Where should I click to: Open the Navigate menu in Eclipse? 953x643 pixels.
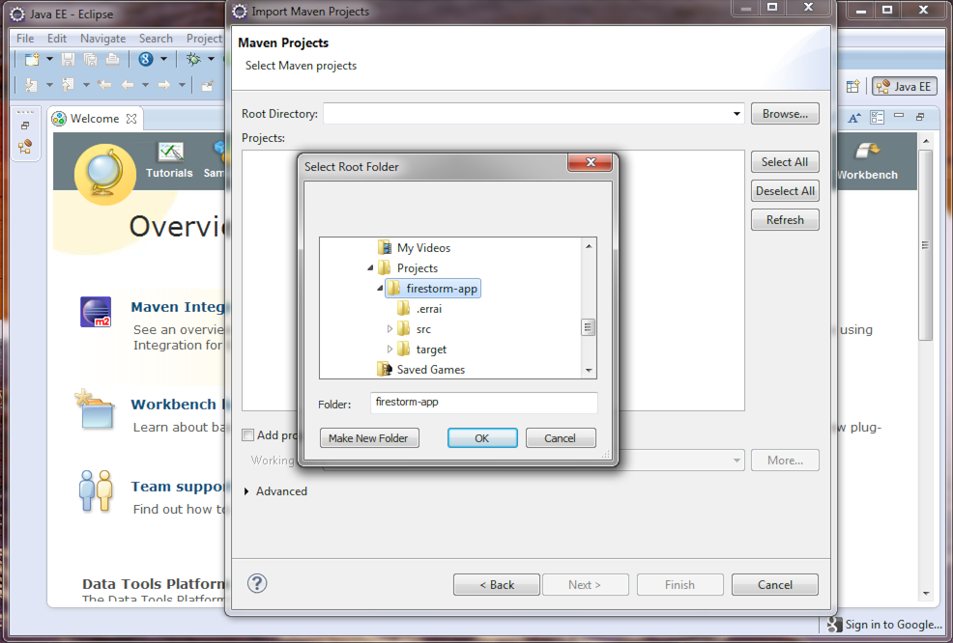tap(102, 39)
